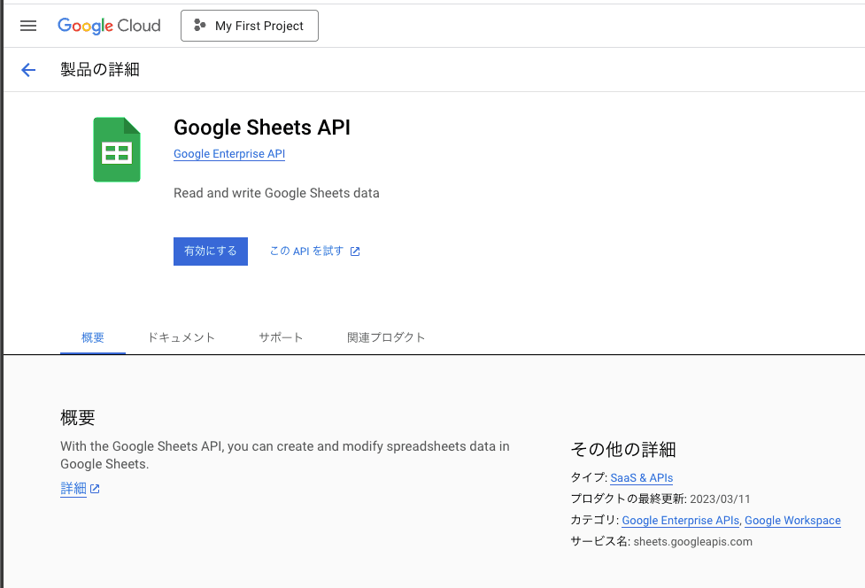Open the 詳細 link under overview
Image resolution: width=865 pixels, height=588 pixels.
[x=73, y=489]
